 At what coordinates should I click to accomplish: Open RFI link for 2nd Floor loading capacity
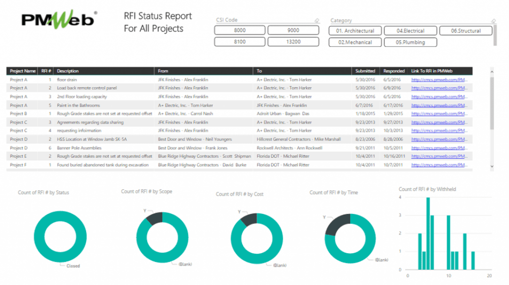point(439,97)
